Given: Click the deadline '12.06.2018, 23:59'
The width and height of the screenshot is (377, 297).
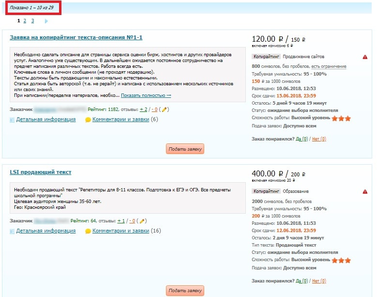Looking at the screenshot, I should (x=296, y=231).
